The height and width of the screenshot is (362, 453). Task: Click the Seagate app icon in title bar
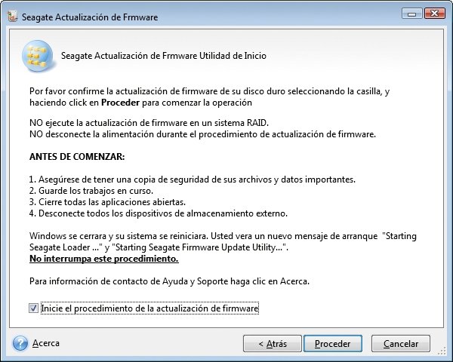click(x=12, y=17)
